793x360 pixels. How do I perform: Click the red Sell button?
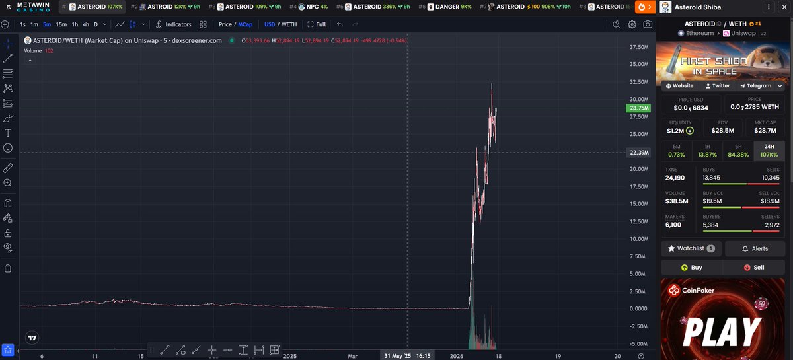tap(754, 268)
